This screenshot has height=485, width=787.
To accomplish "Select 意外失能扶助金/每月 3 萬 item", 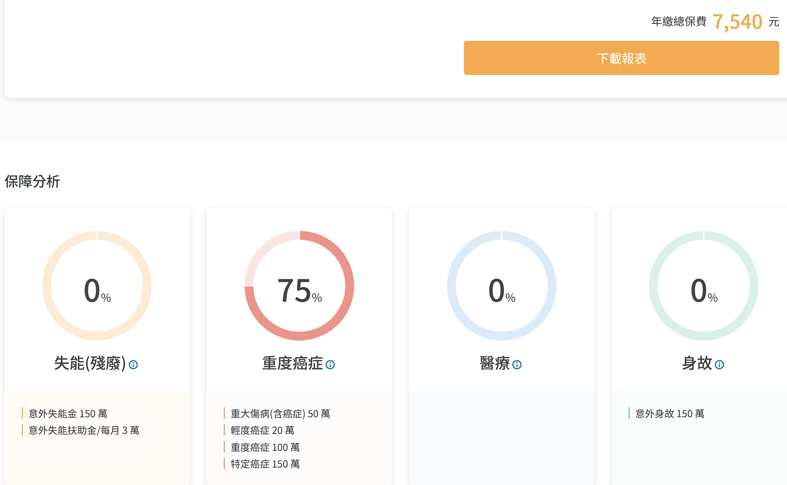I will 83,430.
